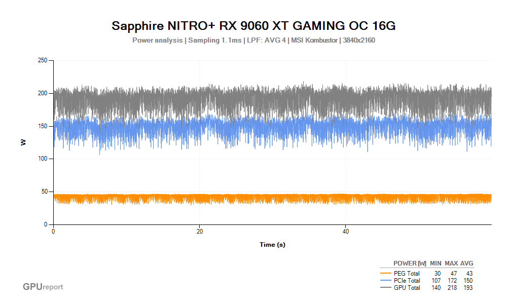Click the 20 tick on the time axis
The width and height of the screenshot is (507, 304).
pos(200,231)
